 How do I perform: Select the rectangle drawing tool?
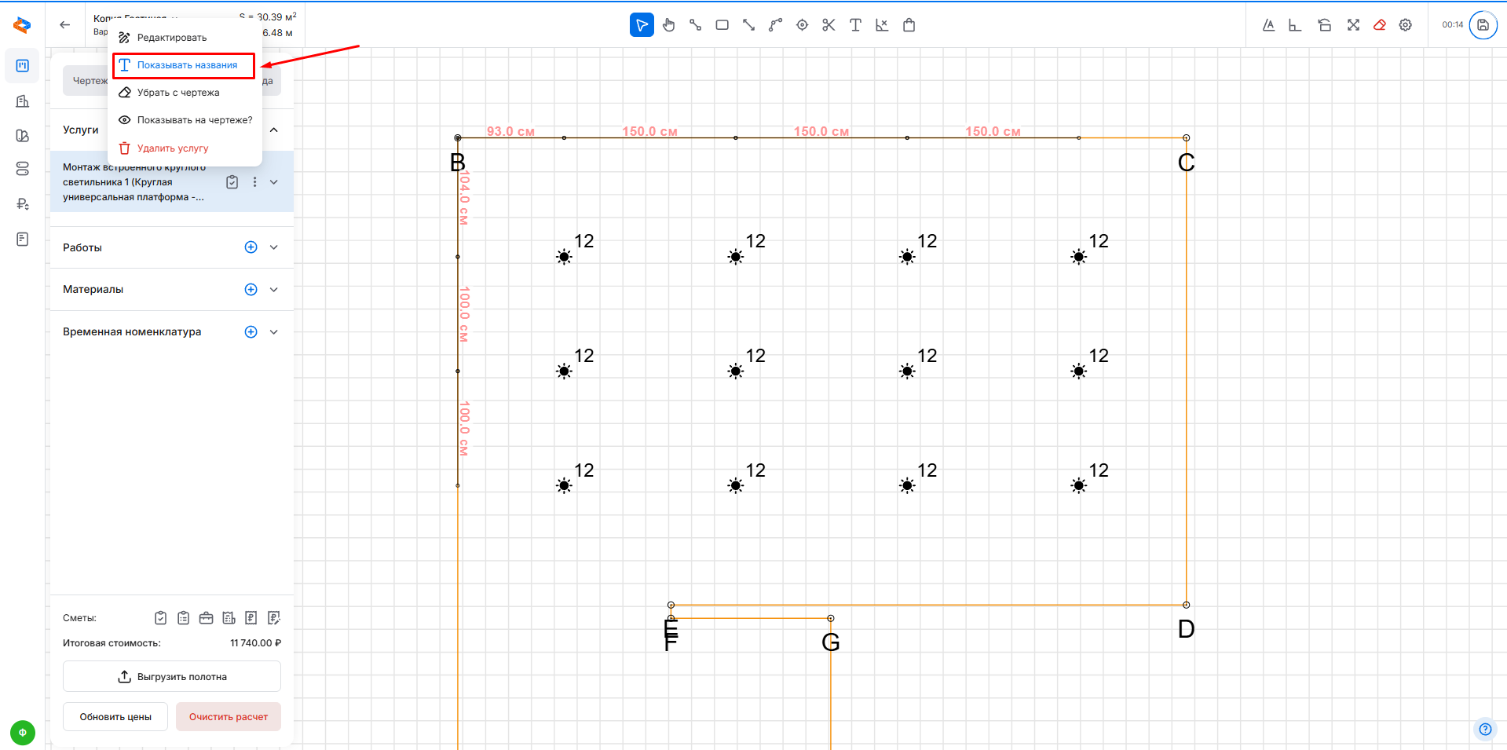pos(722,25)
